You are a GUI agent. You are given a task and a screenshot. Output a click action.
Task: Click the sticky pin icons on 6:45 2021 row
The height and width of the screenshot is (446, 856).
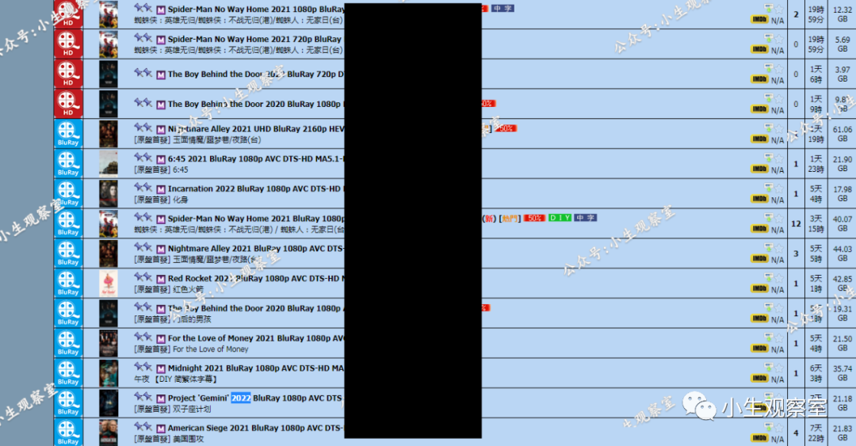tap(143, 157)
